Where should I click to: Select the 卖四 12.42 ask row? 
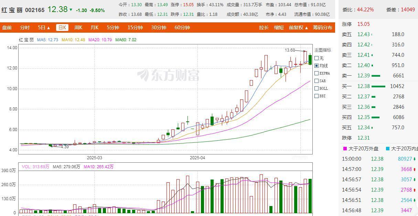(378, 45)
